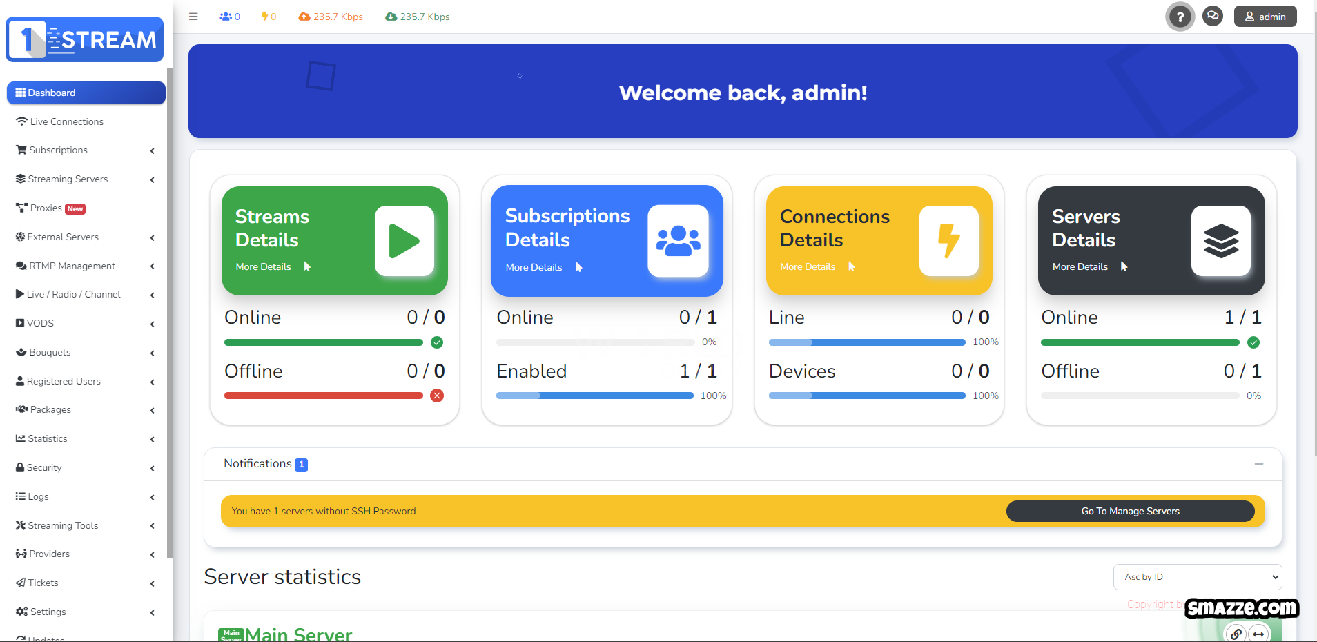
Task: Click the 1-Stream logo
Action: tap(85, 39)
